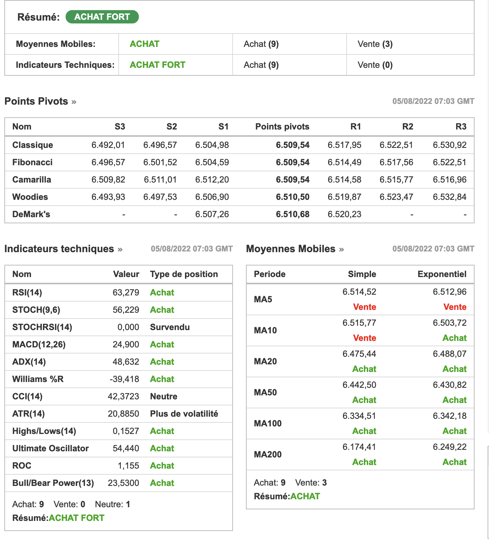
Task: Select the DeMark's pivot row label
Action: (31, 214)
